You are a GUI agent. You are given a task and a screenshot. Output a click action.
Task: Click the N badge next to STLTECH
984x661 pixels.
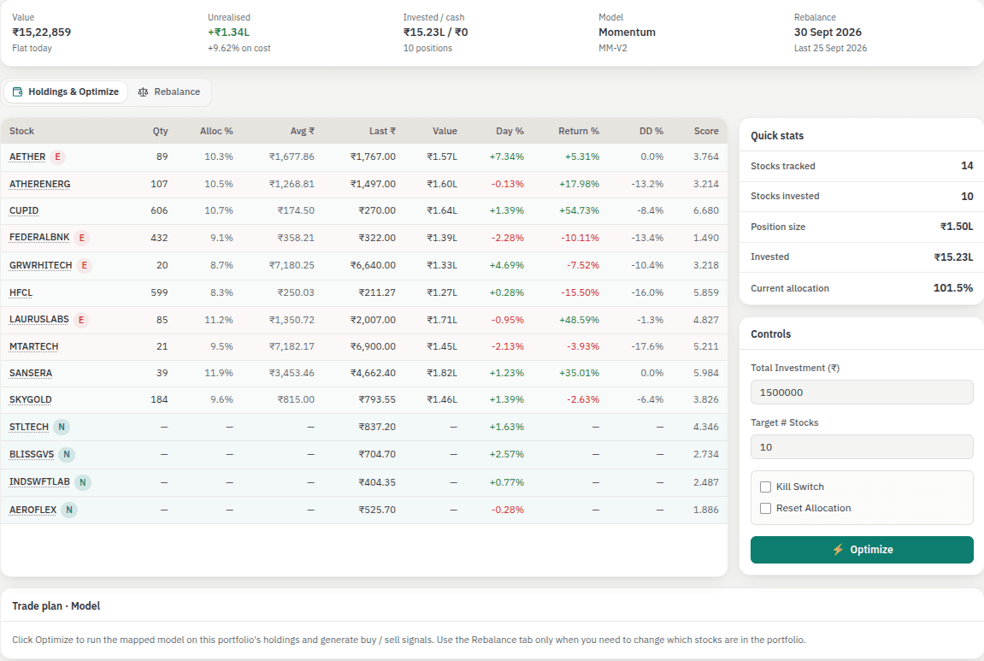point(61,427)
